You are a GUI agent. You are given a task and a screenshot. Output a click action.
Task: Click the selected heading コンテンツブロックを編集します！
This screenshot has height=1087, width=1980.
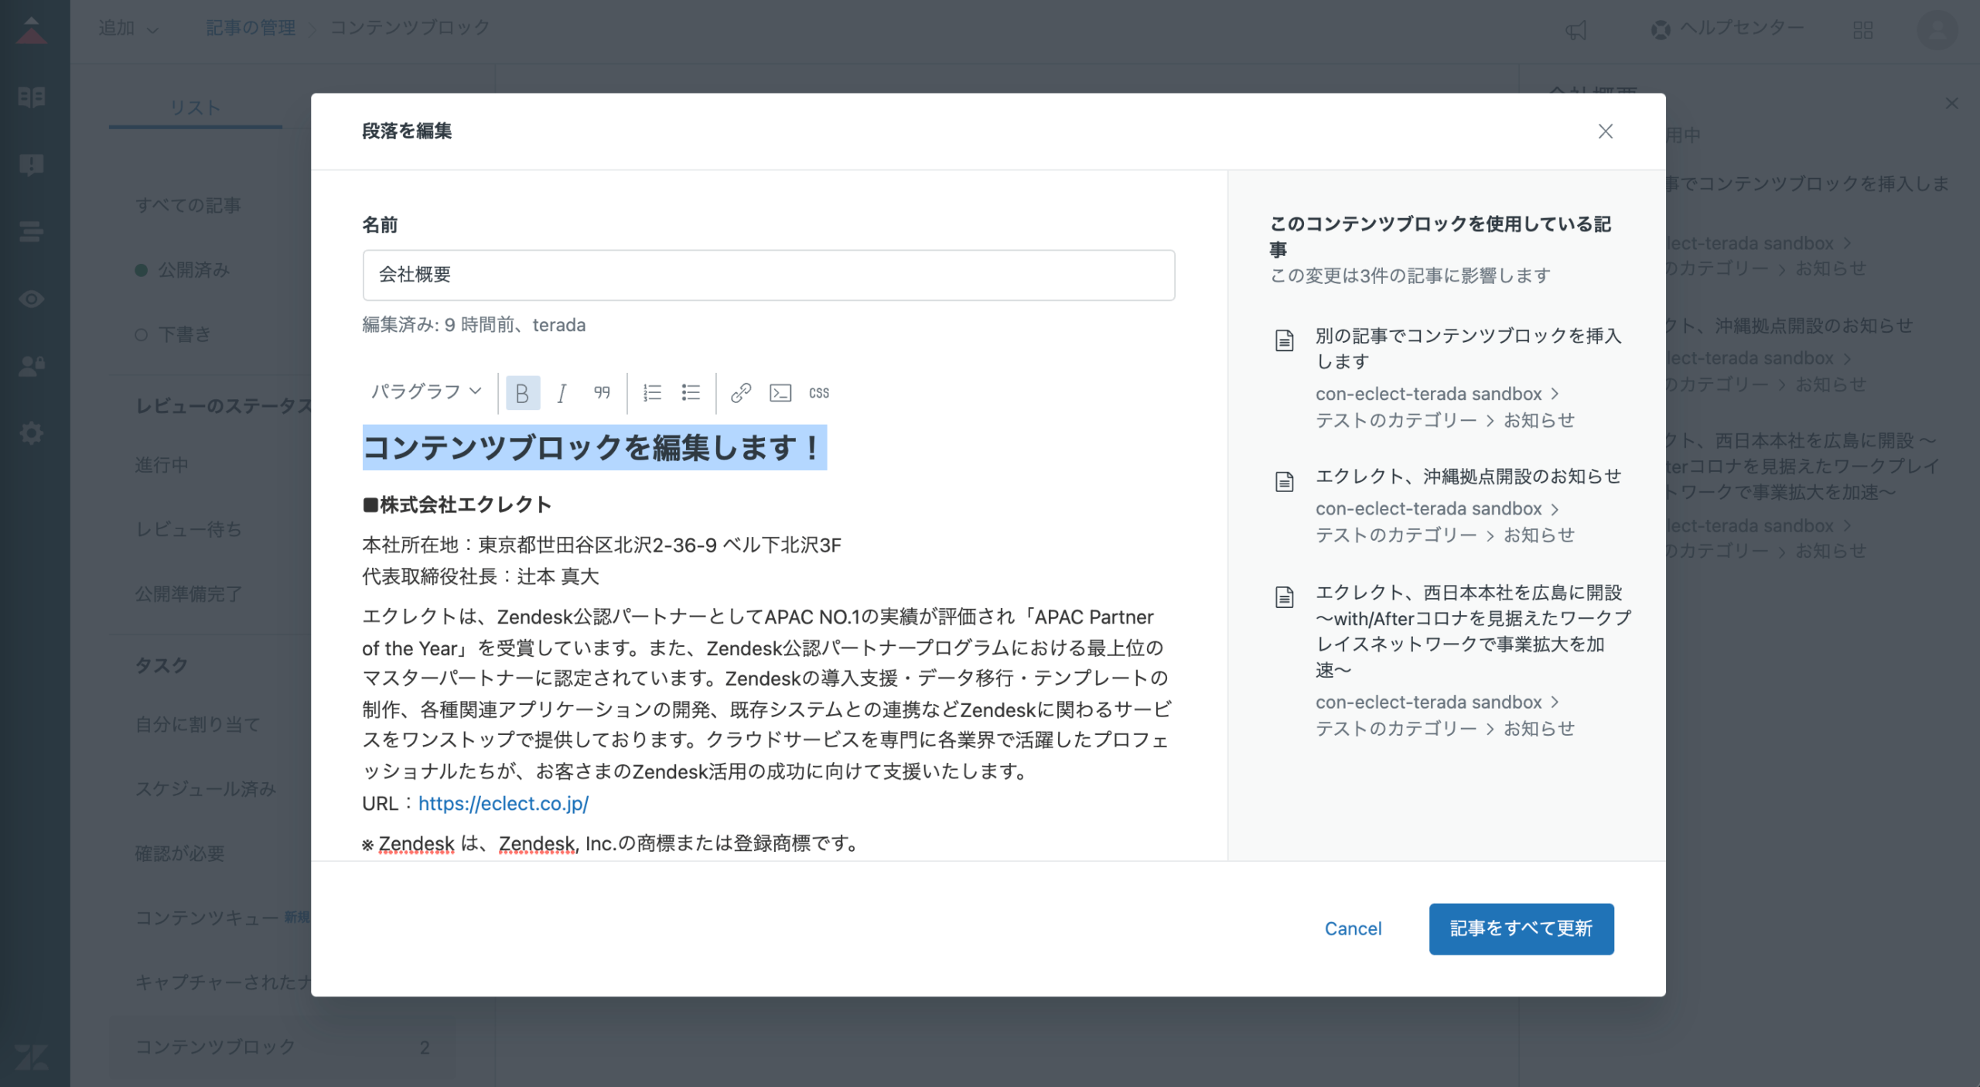594,447
